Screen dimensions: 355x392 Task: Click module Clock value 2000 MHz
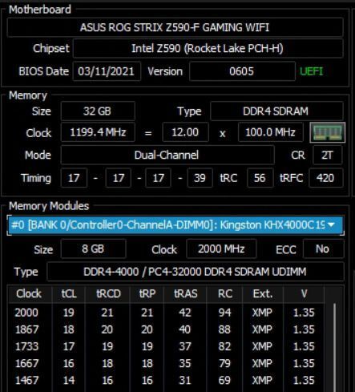click(221, 249)
